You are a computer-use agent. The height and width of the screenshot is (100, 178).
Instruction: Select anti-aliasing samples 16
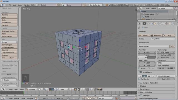click(x=154, y=76)
